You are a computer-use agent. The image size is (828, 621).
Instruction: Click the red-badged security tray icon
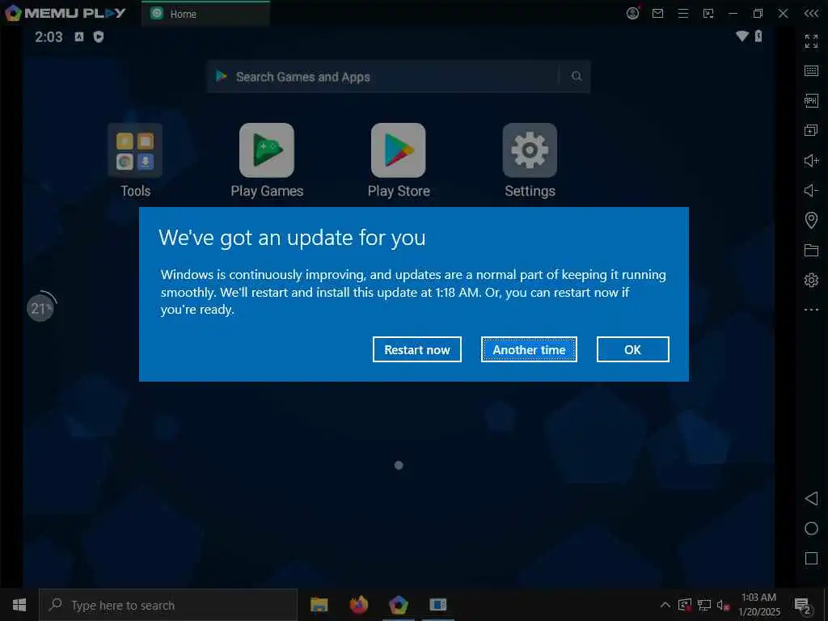(x=684, y=605)
